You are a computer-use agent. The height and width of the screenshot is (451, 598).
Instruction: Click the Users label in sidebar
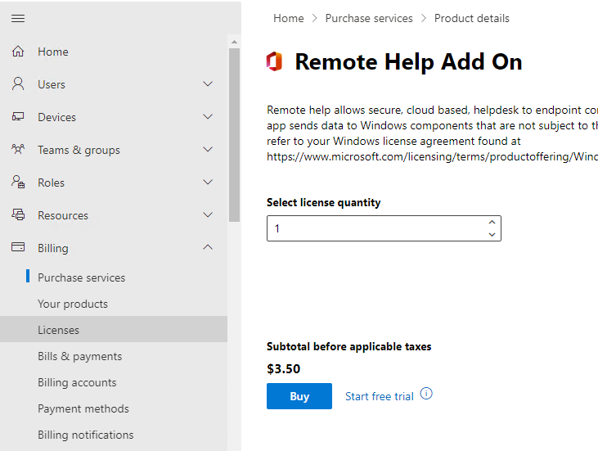click(51, 84)
